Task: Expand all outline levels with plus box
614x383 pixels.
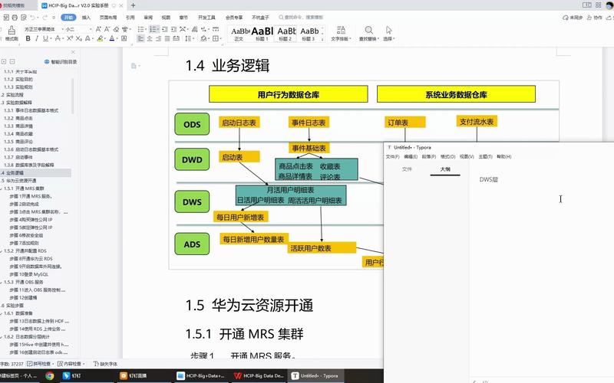Action: pyautogui.click(x=4, y=62)
